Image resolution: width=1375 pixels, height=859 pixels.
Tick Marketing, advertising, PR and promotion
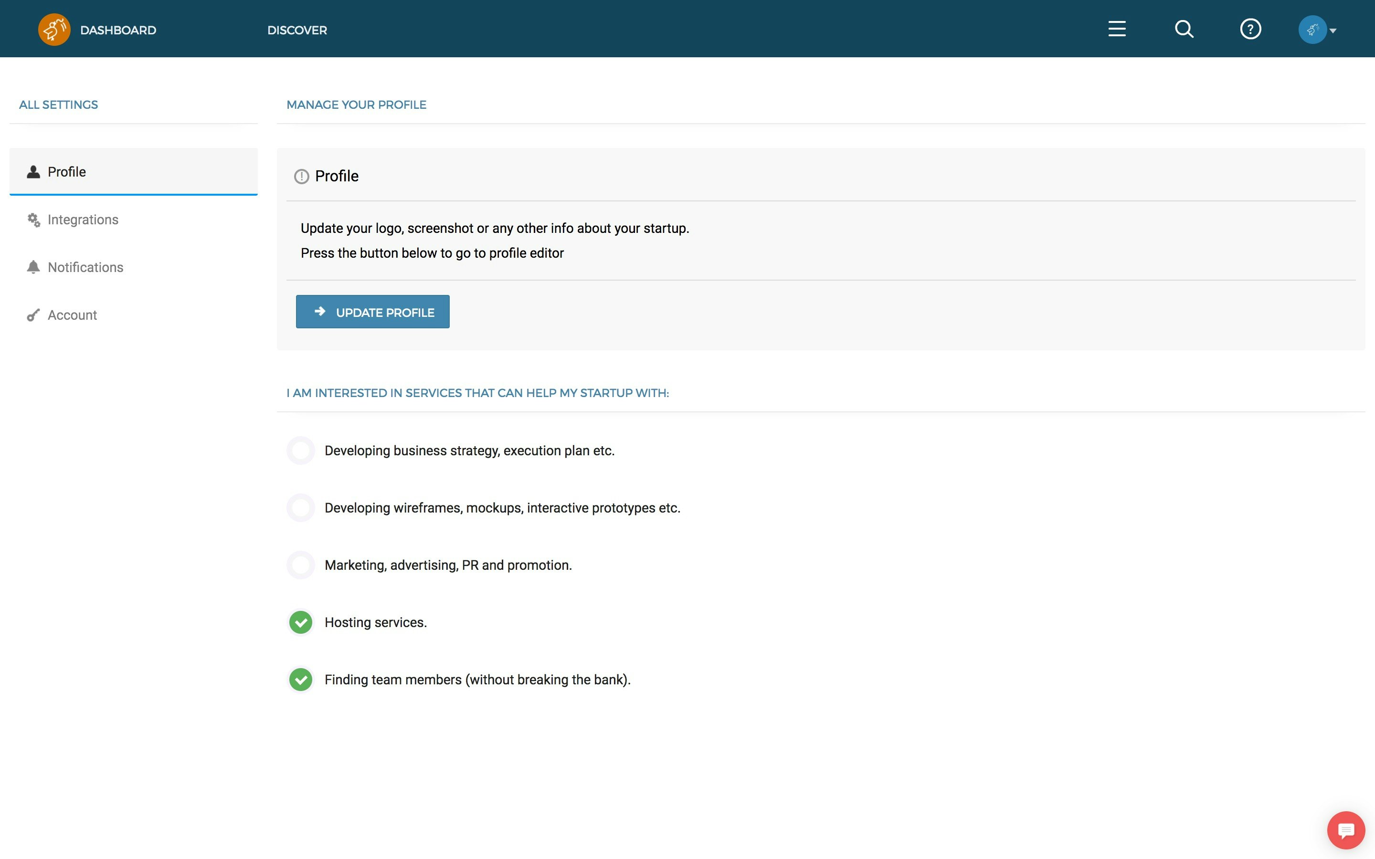coord(301,566)
